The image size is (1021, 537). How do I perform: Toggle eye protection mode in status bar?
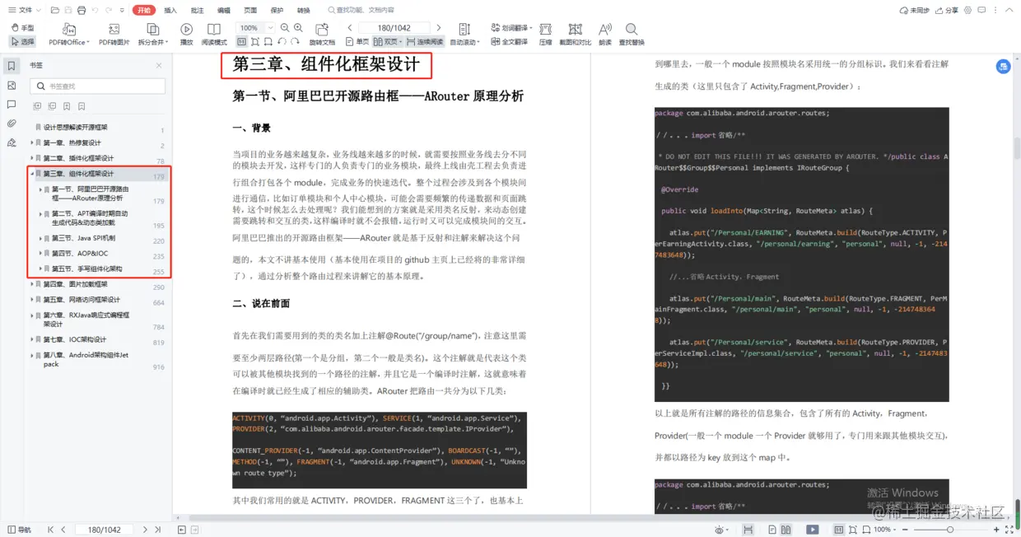pos(720,530)
